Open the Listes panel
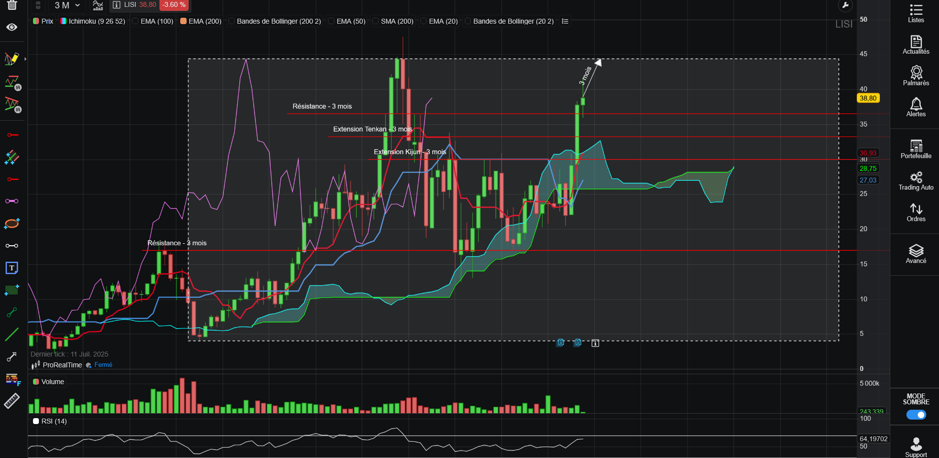Image resolution: width=939 pixels, height=458 pixels. [x=916, y=14]
